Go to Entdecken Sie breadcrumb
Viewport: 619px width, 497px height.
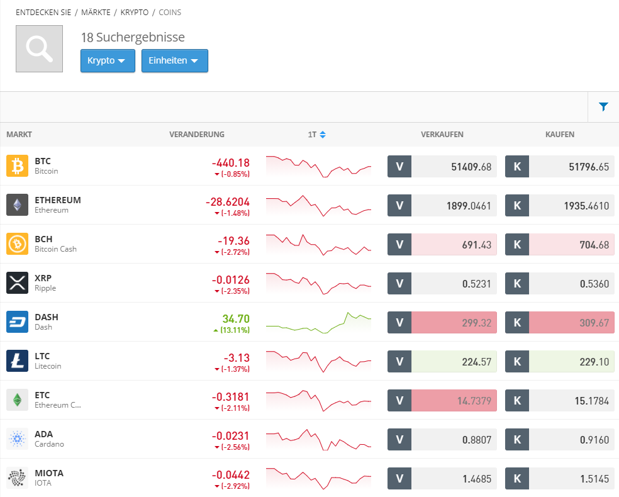[x=43, y=12]
